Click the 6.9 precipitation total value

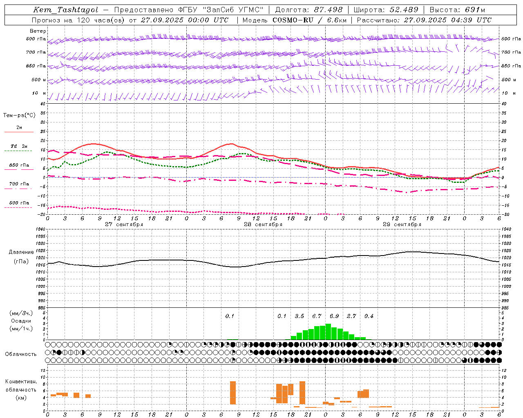click(x=334, y=316)
